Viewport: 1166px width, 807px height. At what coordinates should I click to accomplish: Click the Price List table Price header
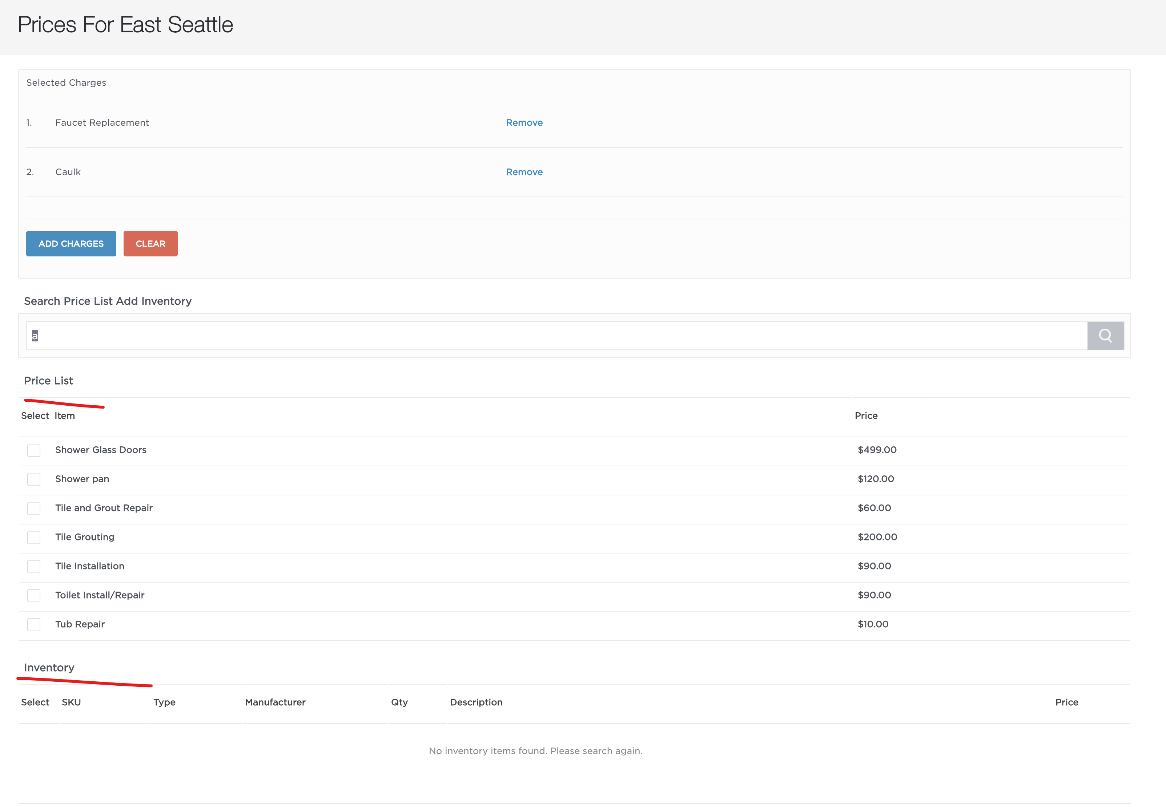(867, 415)
